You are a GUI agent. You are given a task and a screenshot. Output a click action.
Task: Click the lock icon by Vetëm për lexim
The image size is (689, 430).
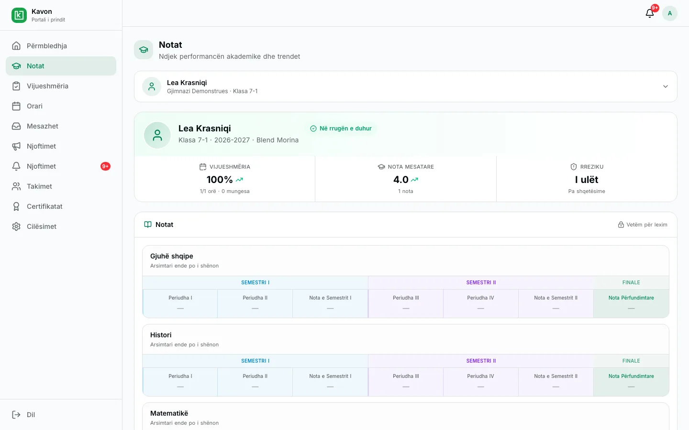[621, 225]
